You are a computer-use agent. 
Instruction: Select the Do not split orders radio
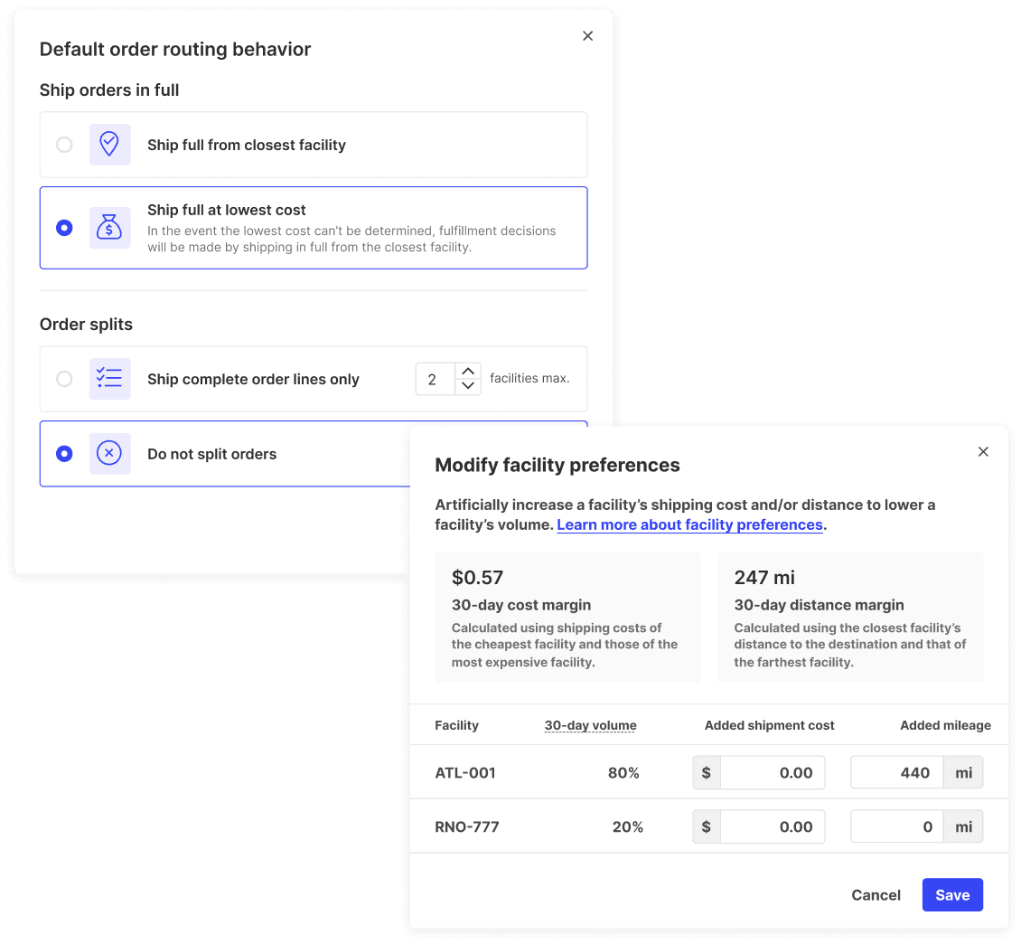coord(64,453)
